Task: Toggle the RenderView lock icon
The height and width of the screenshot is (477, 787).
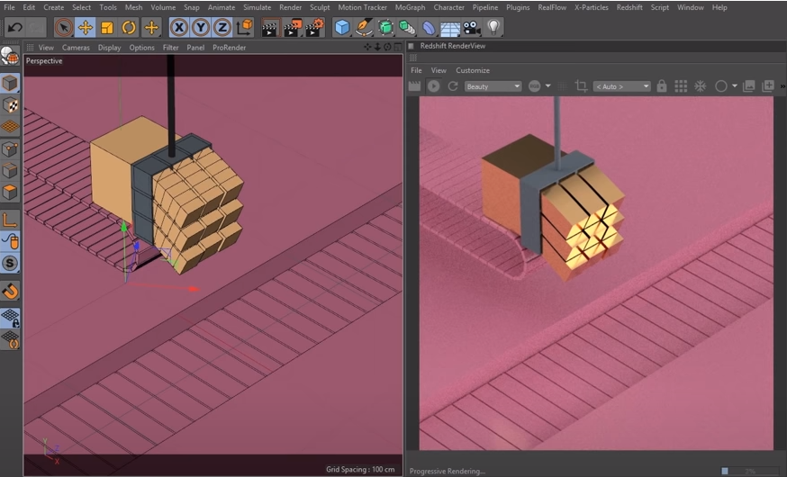Action: (662, 86)
